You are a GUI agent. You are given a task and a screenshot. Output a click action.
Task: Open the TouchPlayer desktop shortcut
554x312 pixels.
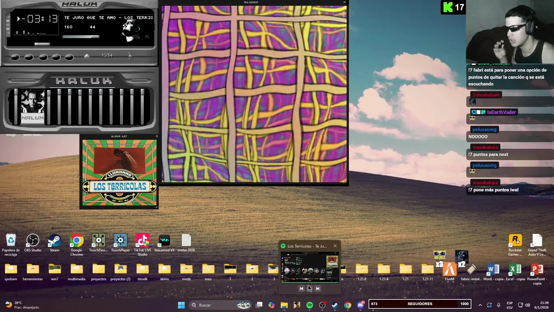(120, 243)
